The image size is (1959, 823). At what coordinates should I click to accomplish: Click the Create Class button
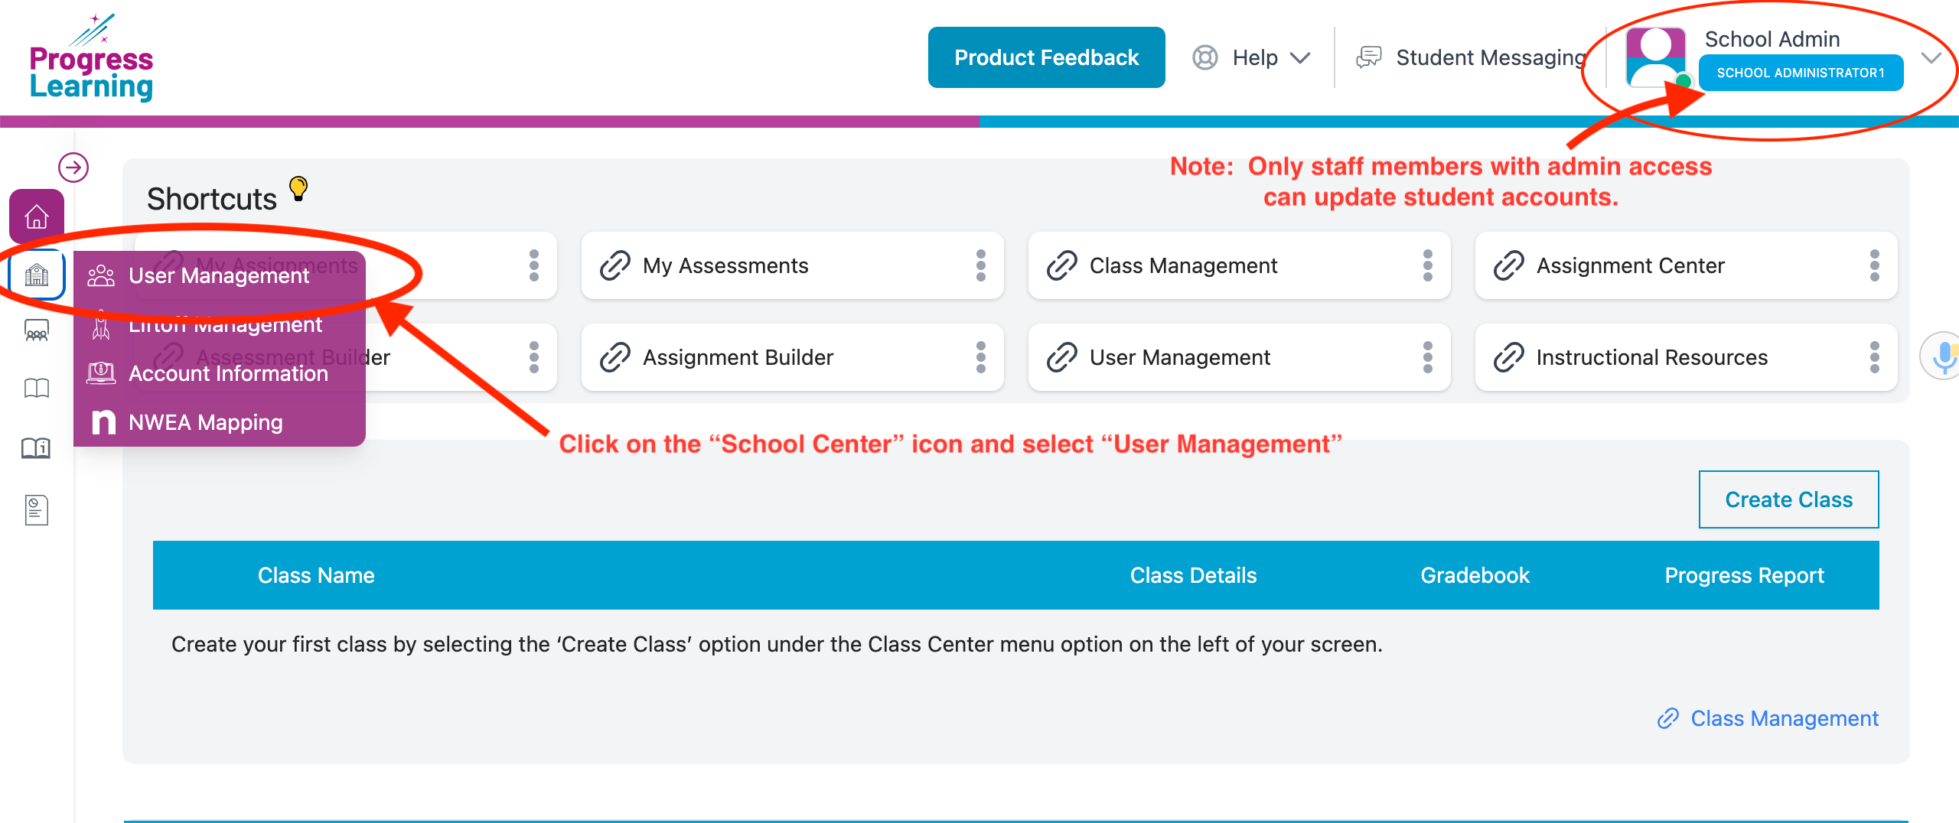(x=1788, y=499)
